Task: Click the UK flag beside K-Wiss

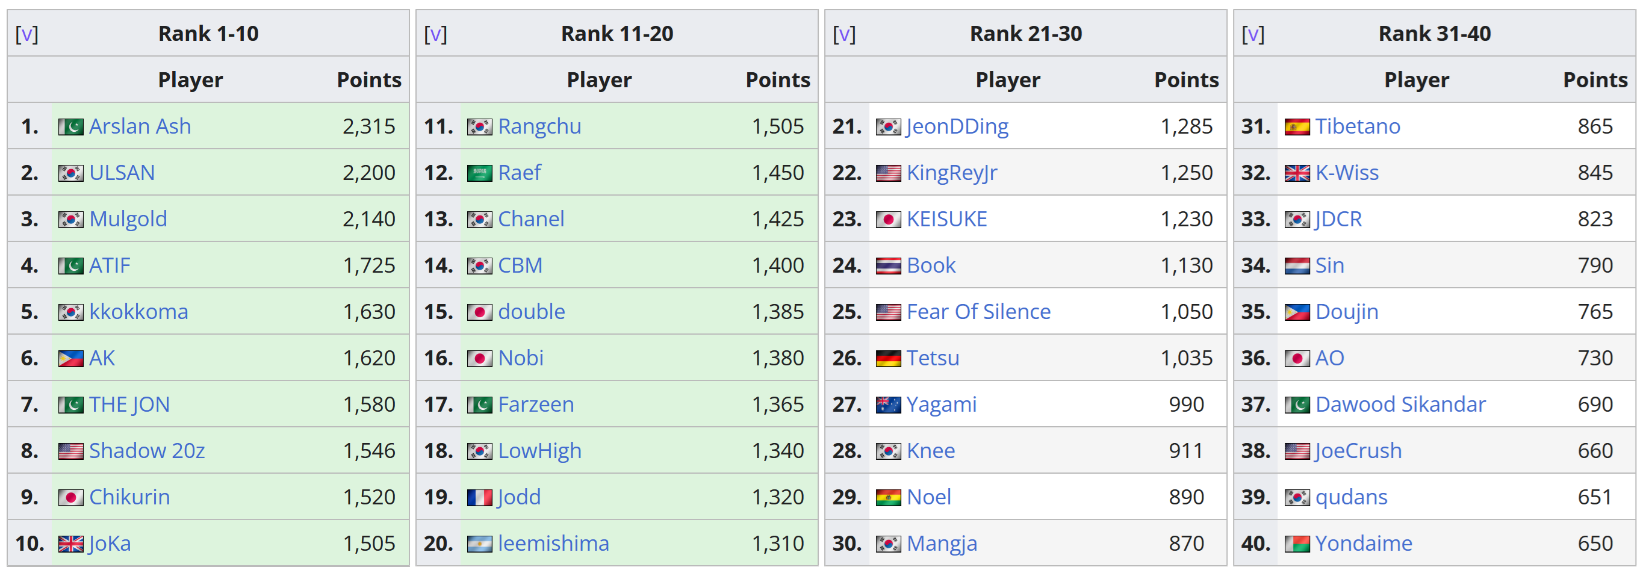Action: click(1297, 173)
